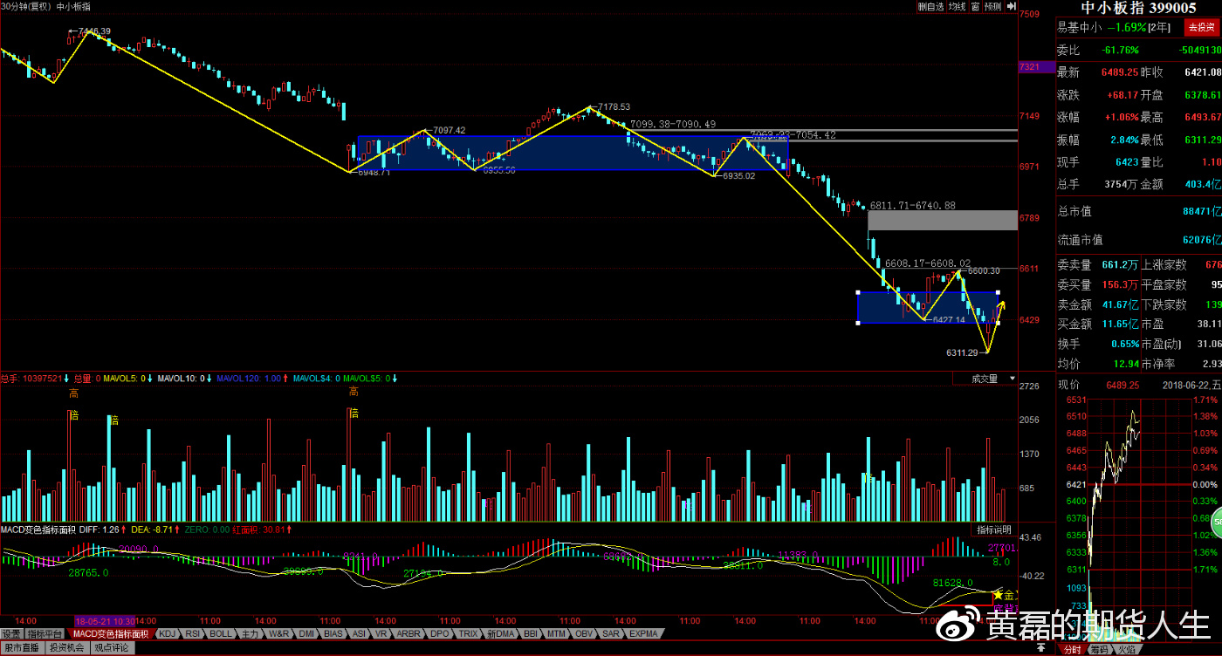This screenshot has width=1222, height=656.
Task: Select the 筹码 chips tab
Action: [x=1098, y=649]
